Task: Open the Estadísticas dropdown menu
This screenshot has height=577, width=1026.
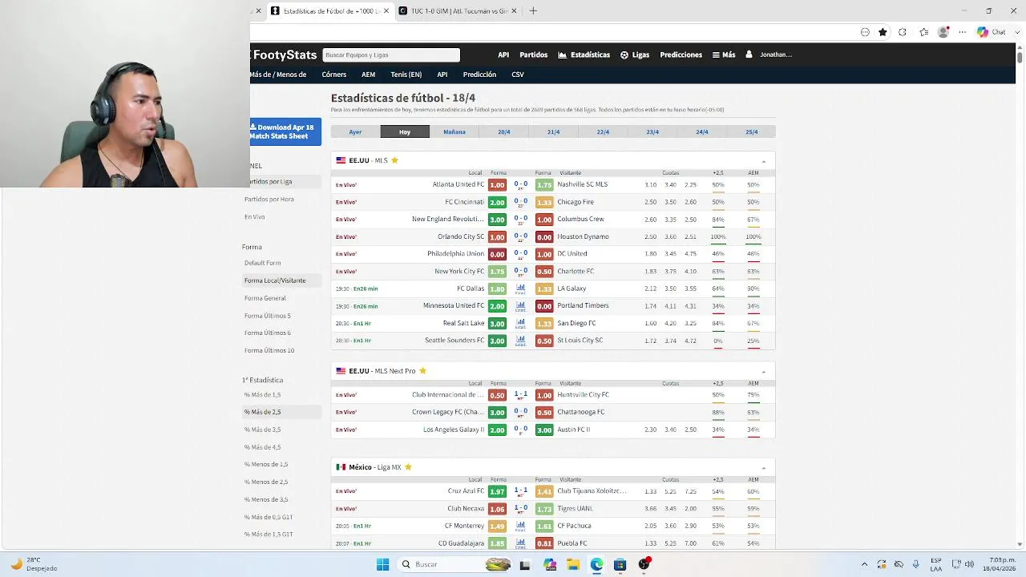Action: (584, 54)
